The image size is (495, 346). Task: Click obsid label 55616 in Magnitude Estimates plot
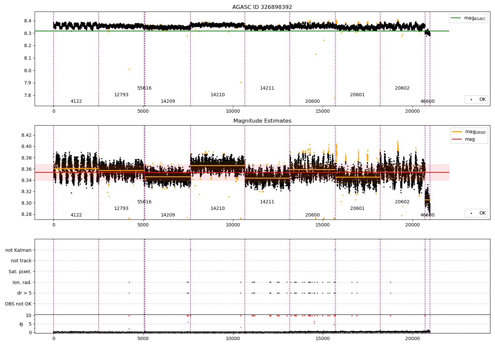point(144,202)
